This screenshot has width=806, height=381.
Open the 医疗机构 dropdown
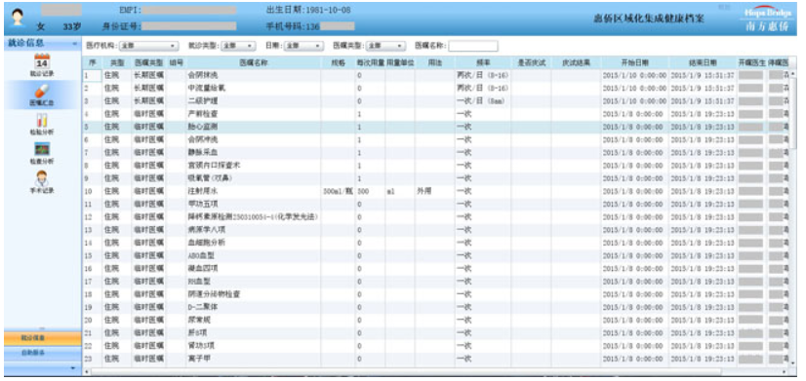[x=148, y=46]
